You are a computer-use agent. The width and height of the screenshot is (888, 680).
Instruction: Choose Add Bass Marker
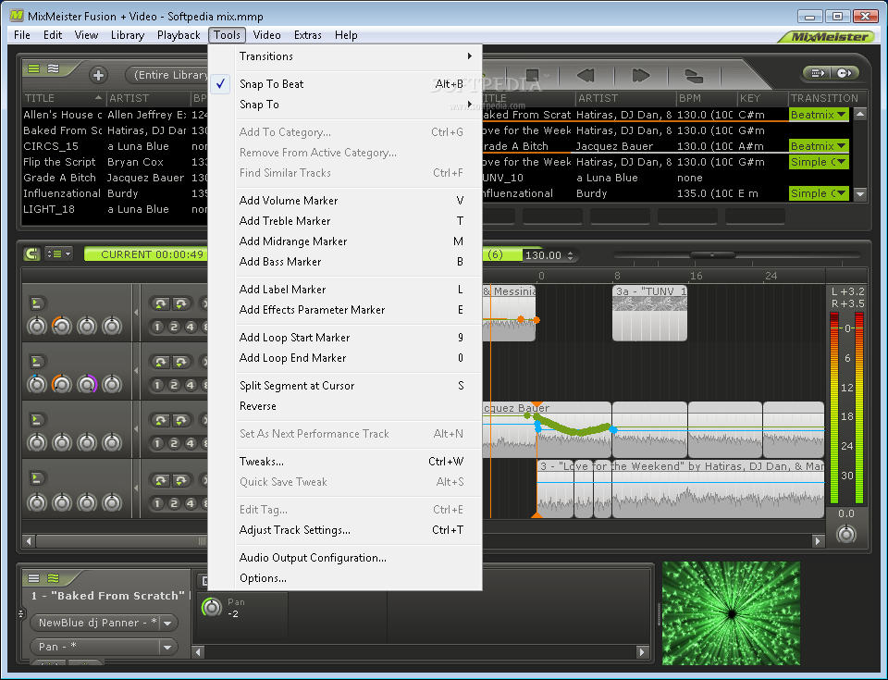coord(357,262)
